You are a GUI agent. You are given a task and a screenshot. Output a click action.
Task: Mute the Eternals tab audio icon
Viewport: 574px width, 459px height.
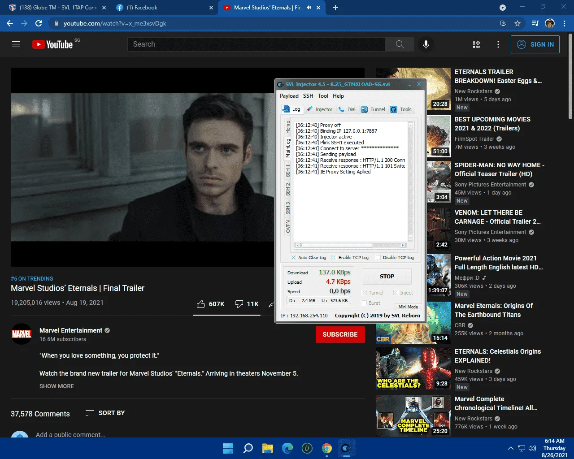point(309,8)
